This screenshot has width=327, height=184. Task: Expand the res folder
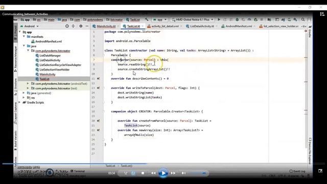[24, 98]
